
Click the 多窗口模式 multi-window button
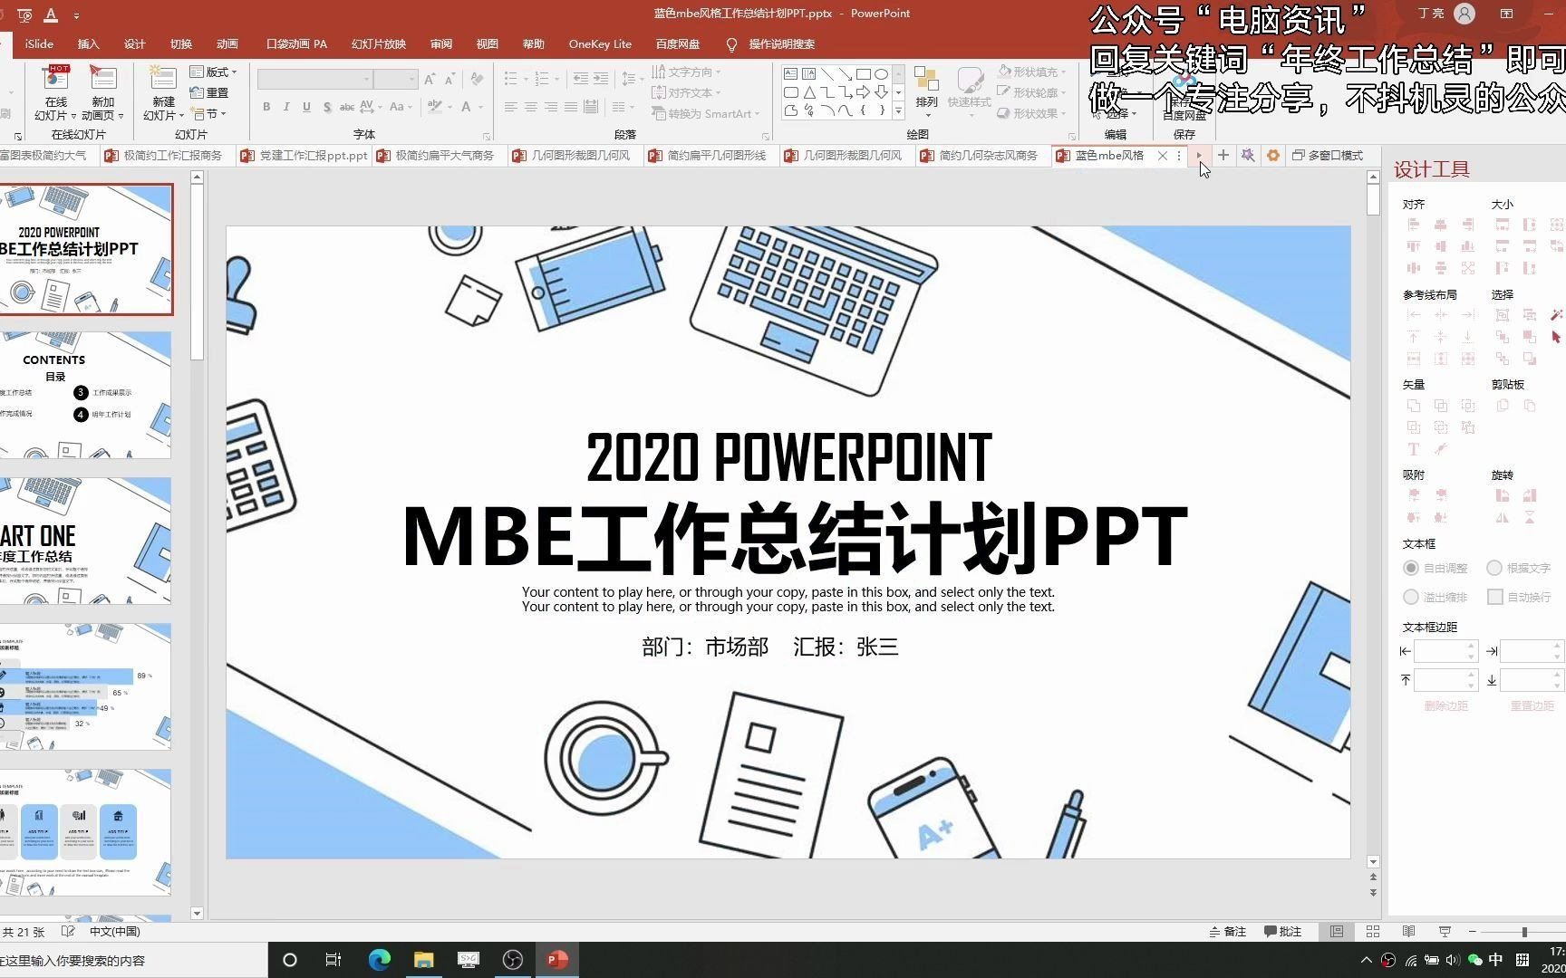coord(1328,156)
